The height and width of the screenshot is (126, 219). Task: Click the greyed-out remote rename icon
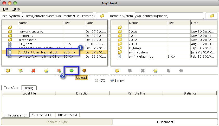(x=130, y=70)
